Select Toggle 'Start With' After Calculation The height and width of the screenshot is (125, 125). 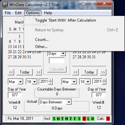click(66, 20)
